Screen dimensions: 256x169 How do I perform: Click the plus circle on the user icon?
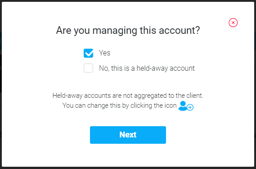coord(190,108)
